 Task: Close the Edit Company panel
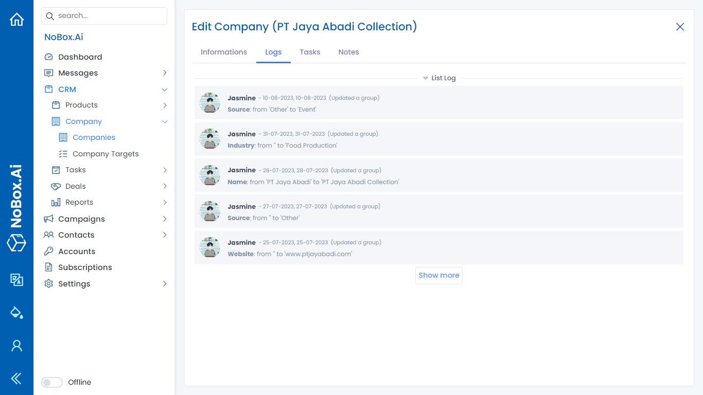[680, 27]
